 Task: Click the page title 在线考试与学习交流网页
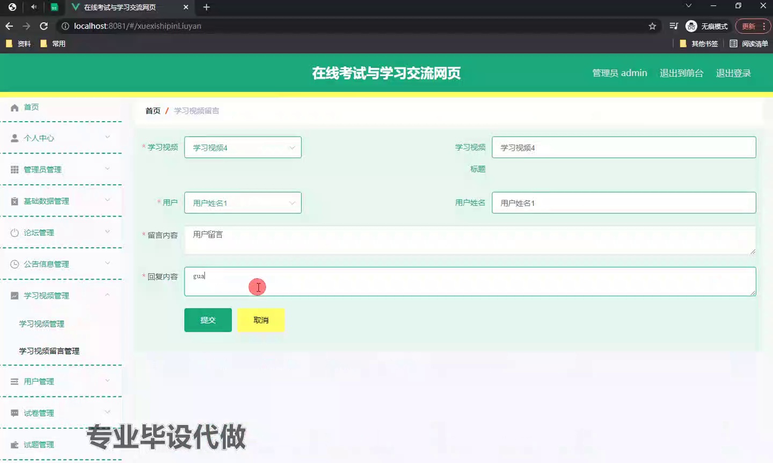click(386, 73)
